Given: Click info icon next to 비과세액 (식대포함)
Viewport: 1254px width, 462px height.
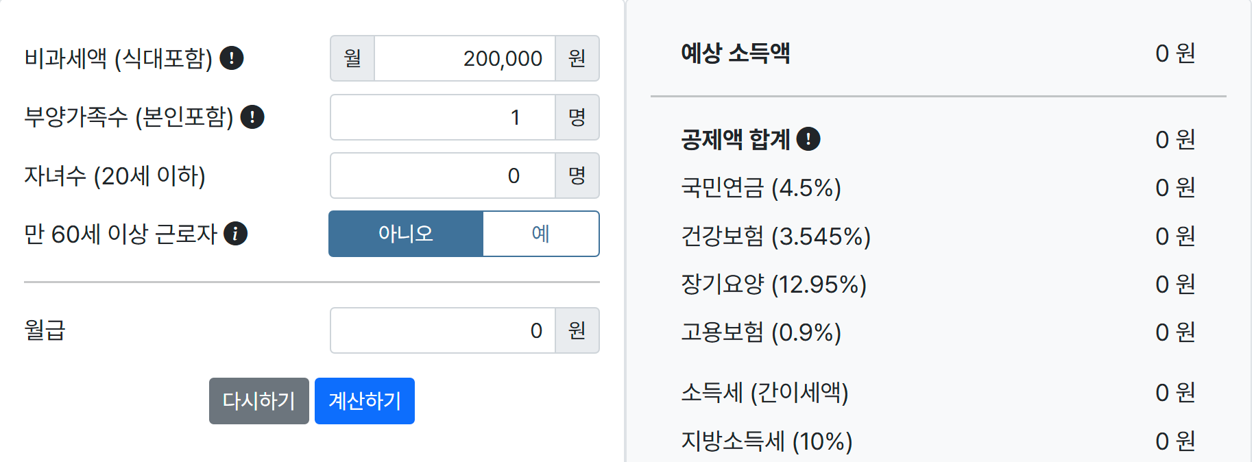Looking at the screenshot, I should coord(232,58).
